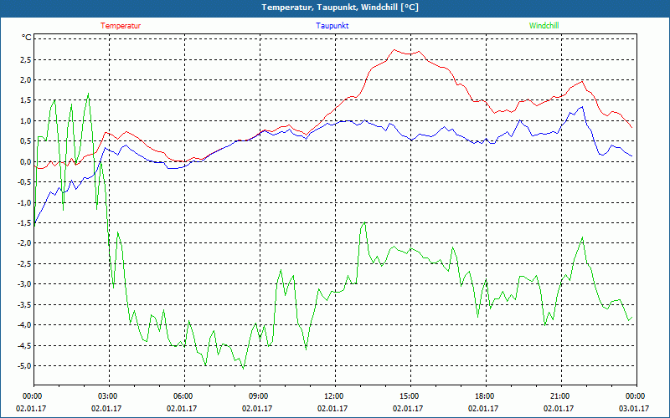Click the -0,5 y-axis value

(x=24, y=182)
